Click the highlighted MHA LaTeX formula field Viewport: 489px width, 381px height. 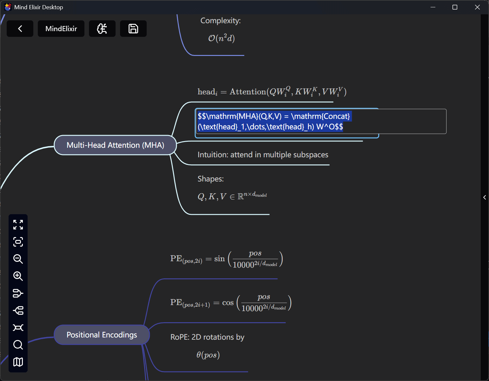tap(286, 121)
